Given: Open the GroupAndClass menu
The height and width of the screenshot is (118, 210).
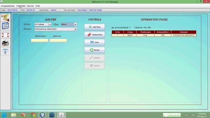Looking at the screenshot, I should [8, 6].
